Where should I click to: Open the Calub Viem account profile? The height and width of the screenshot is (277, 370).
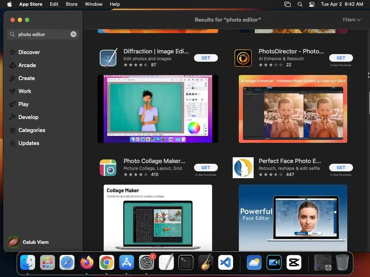coord(28,242)
